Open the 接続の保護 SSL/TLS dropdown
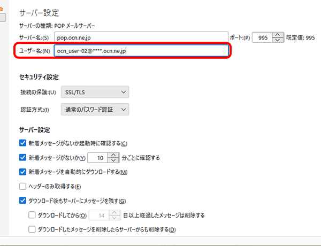The image size is (321, 246). (x=95, y=93)
